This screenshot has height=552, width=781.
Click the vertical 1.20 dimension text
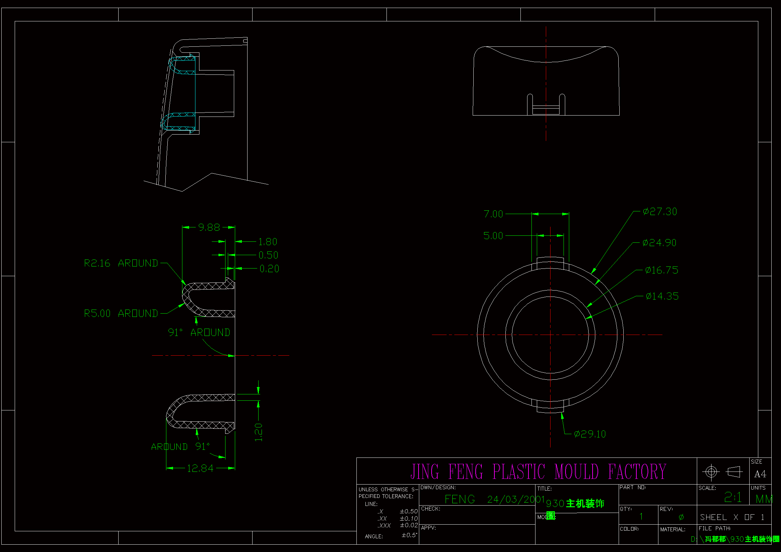coord(259,432)
